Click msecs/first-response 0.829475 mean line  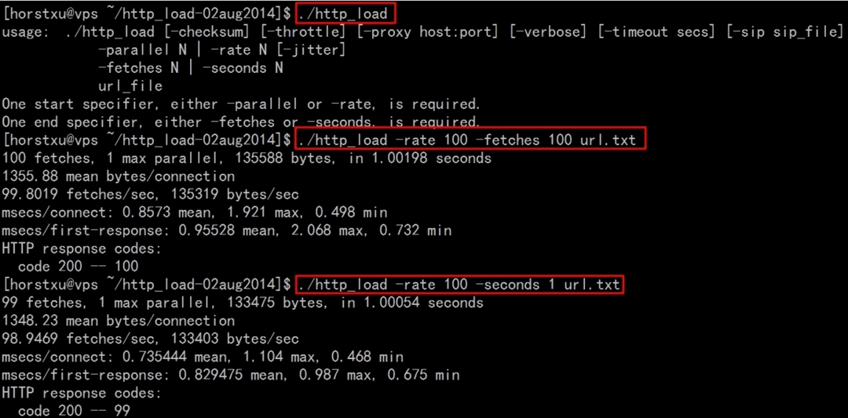pyautogui.click(x=231, y=375)
